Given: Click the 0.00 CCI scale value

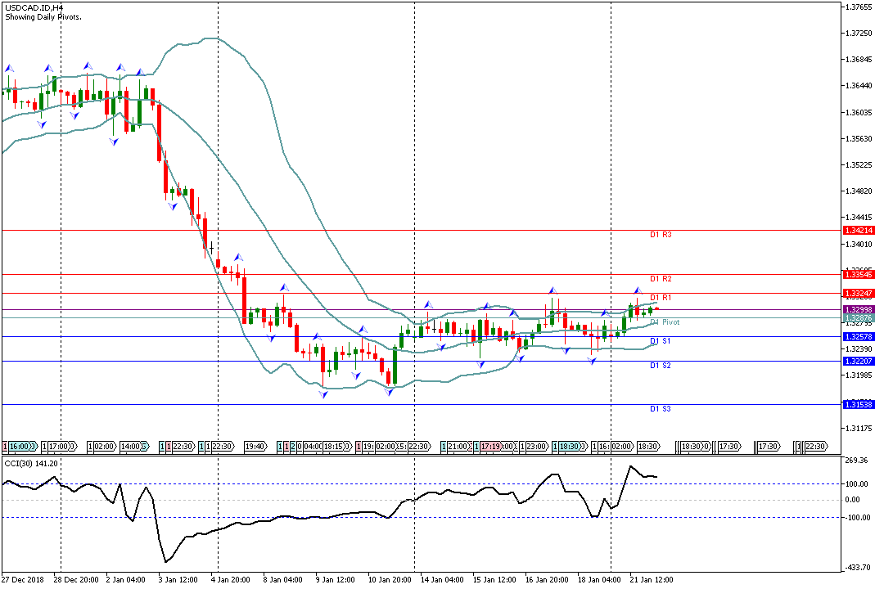Looking at the screenshot, I should point(852,499).
